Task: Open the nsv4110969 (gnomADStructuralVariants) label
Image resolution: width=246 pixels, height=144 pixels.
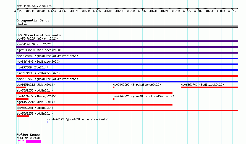Action: 47,79
